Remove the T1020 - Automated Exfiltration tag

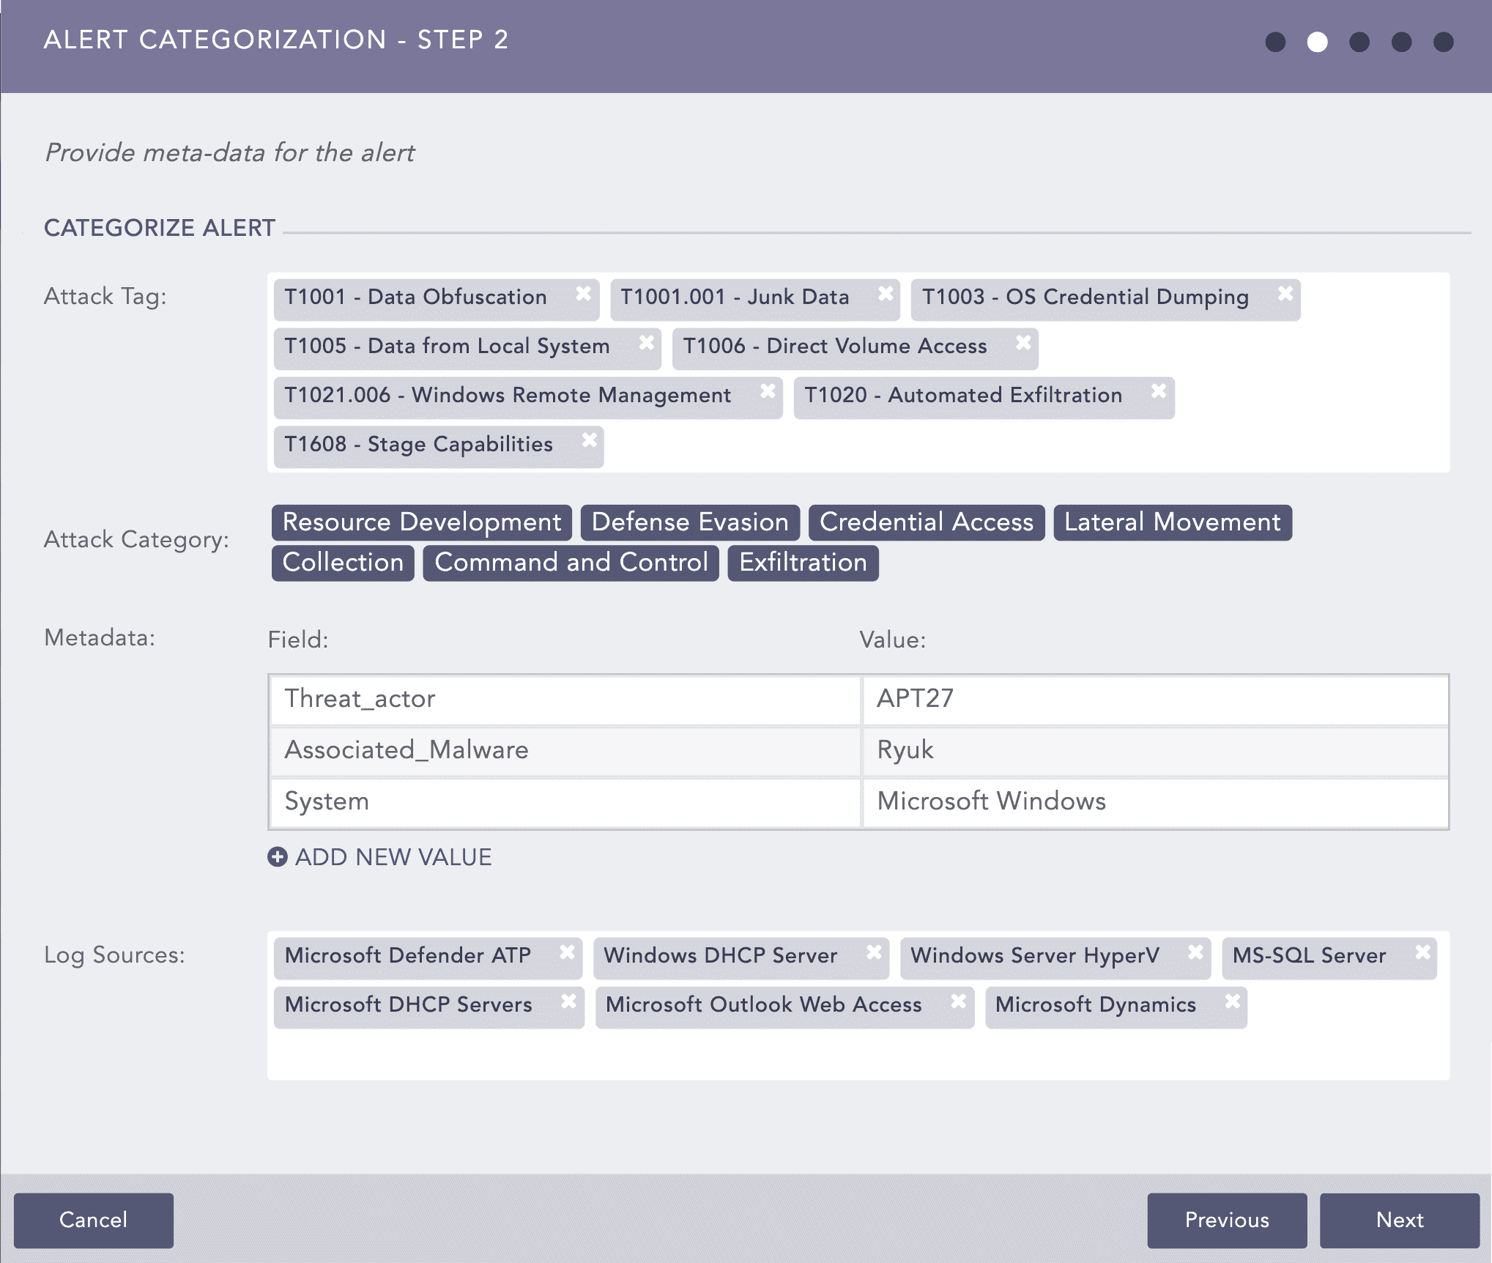(1158, 390)
